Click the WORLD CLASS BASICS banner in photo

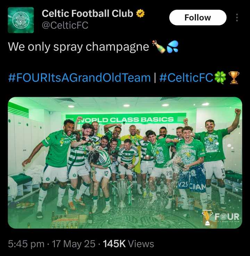pos(126,120)
